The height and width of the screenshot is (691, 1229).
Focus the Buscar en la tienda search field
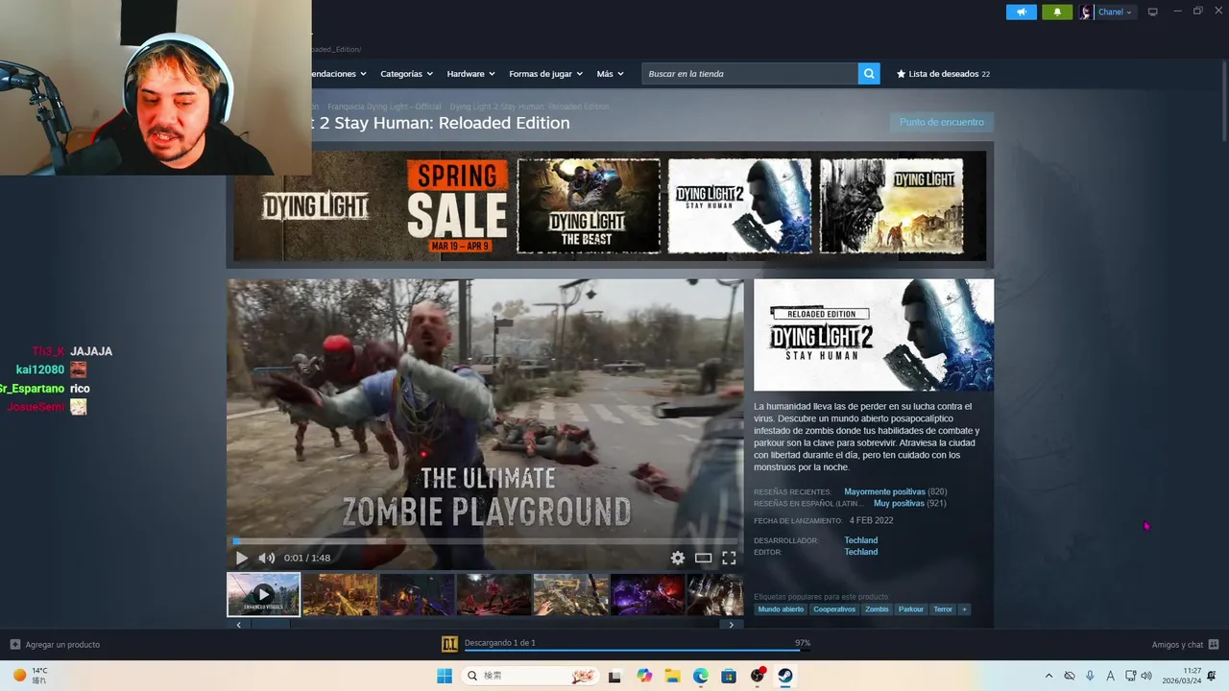[x=750, y=74]
